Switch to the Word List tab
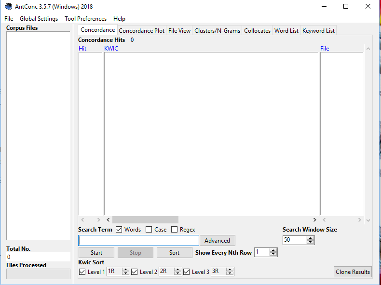 (x=286, y=31)
